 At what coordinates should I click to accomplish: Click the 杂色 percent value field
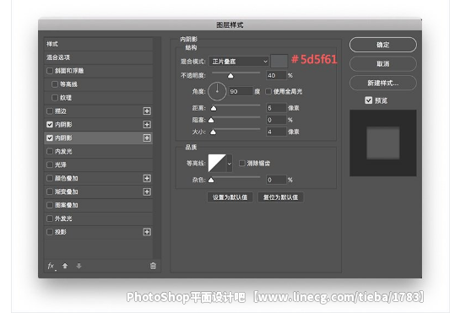276,180
